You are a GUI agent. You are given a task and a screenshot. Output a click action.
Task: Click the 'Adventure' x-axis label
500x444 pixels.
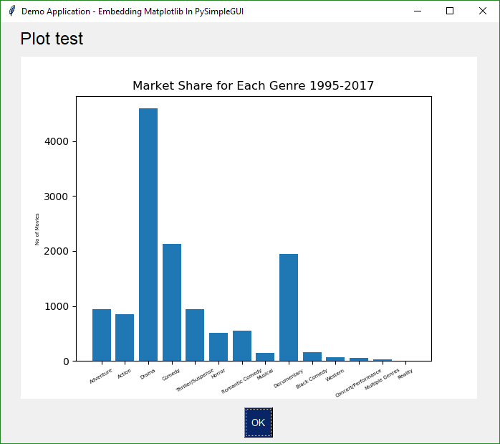tap(101, 376)
